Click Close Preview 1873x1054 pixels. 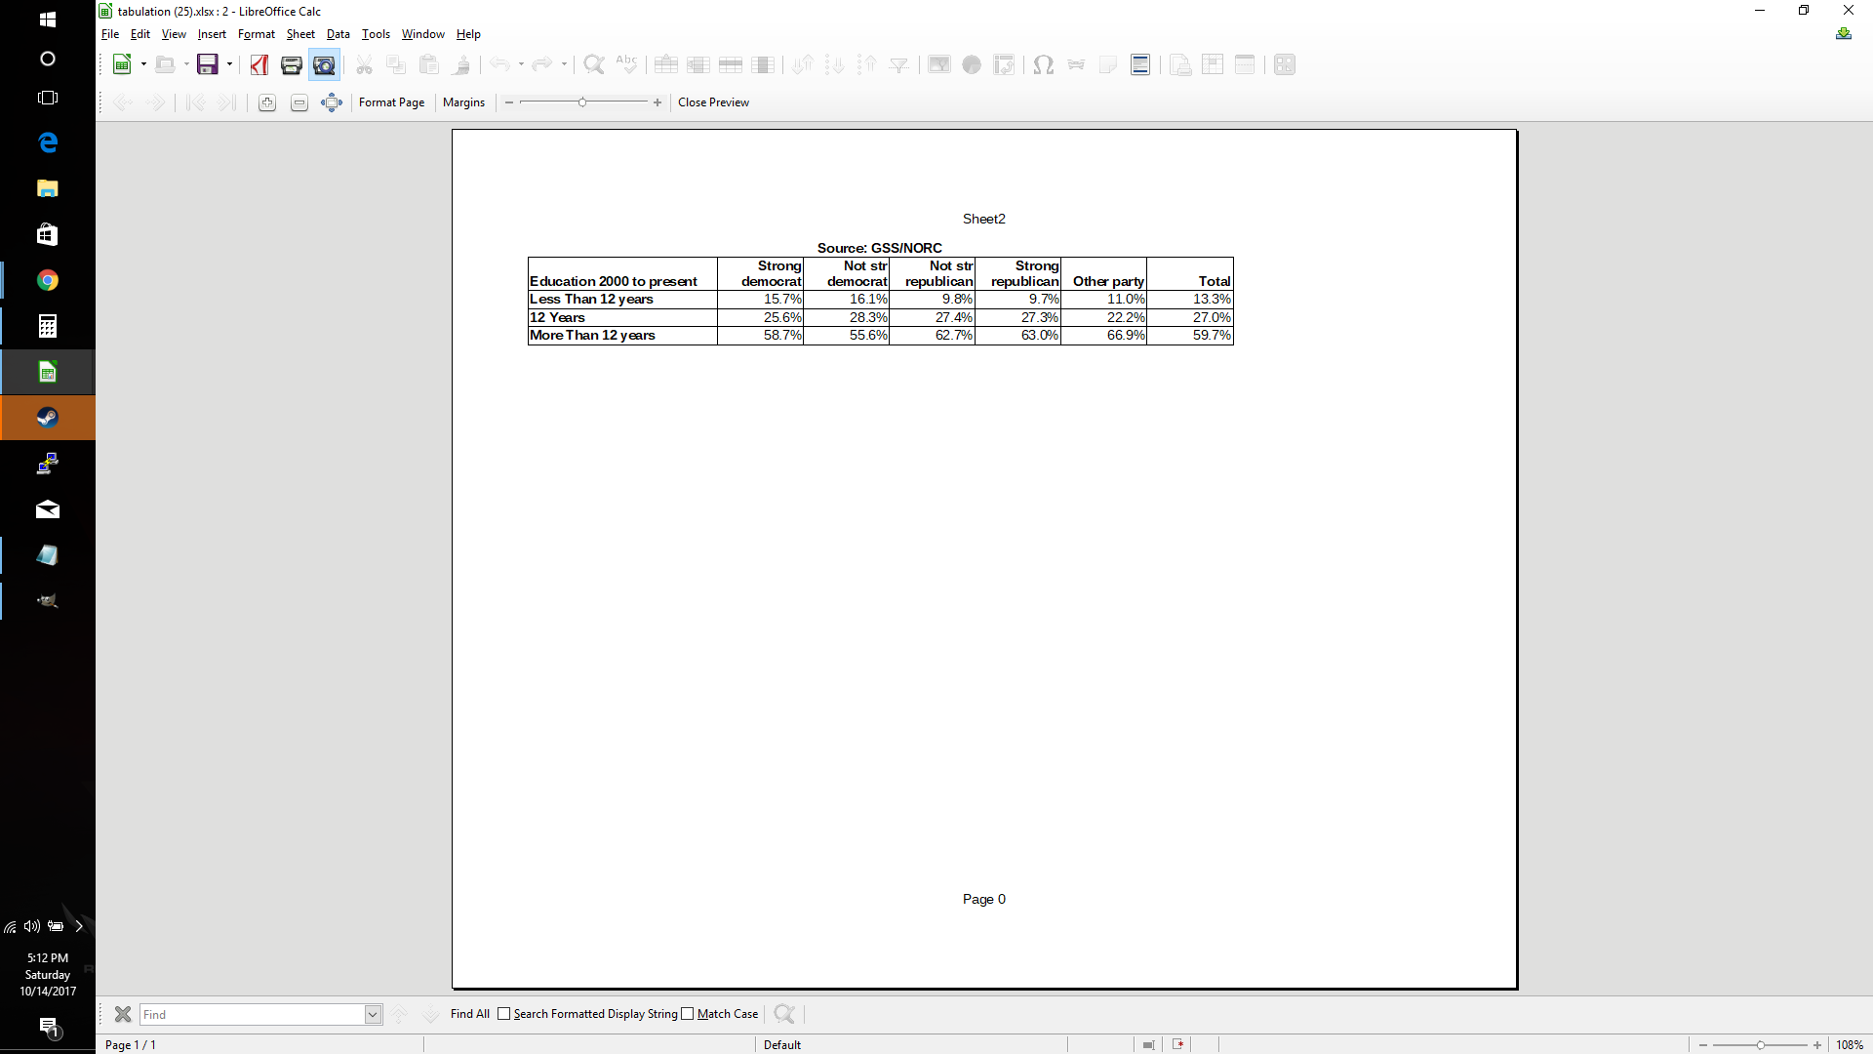(713, 102)
